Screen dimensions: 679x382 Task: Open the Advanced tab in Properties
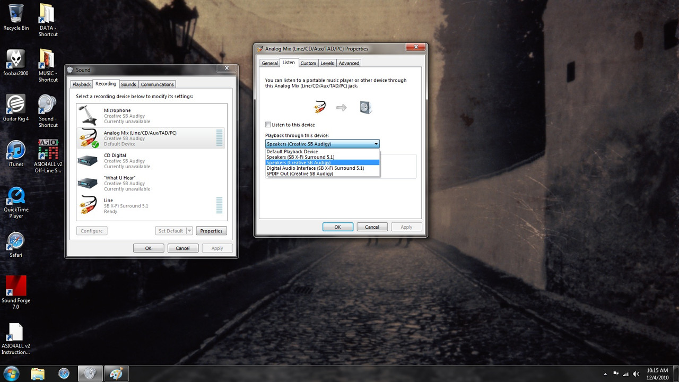click(x=349, y=63)
